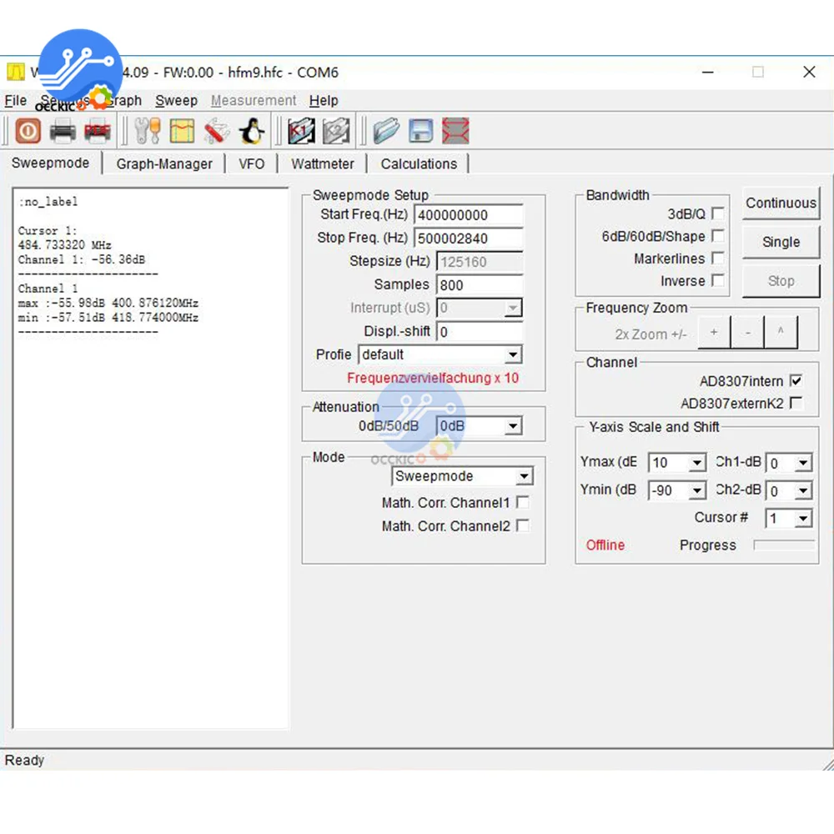Screen dimensions: 834x834
Task: Toggle the Math. Corr. Channel1 checkbox
Action: 523,502
